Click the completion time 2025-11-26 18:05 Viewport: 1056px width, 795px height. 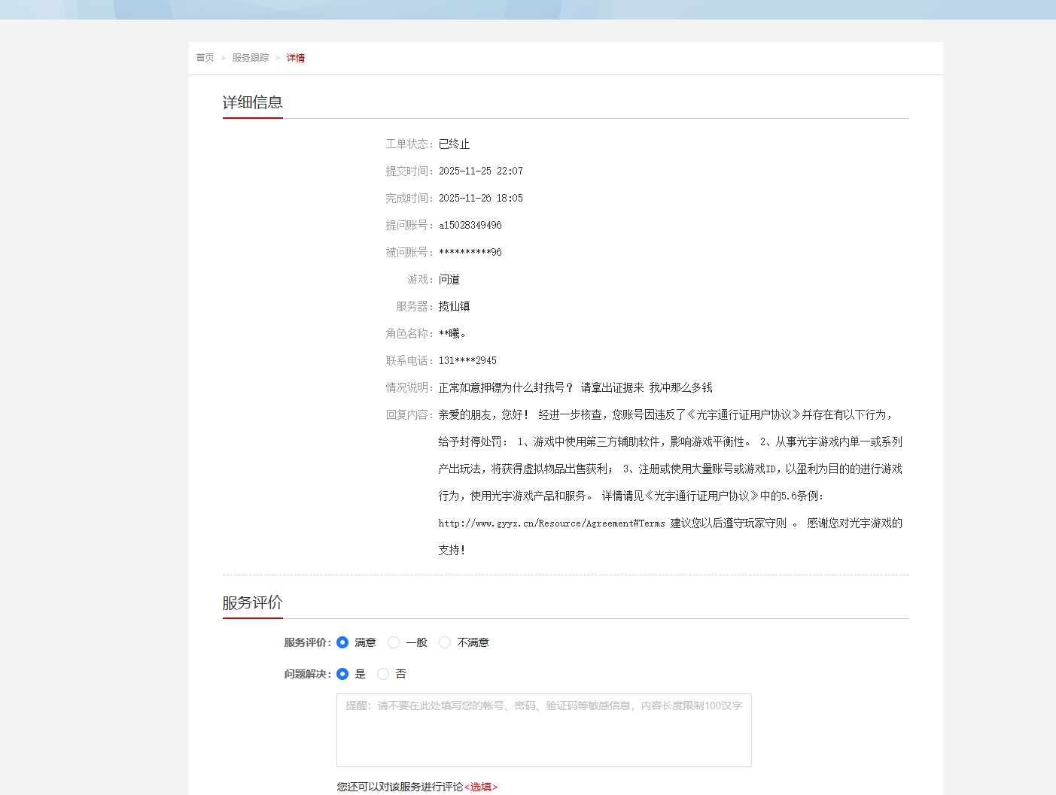click(x=480, y=199)
